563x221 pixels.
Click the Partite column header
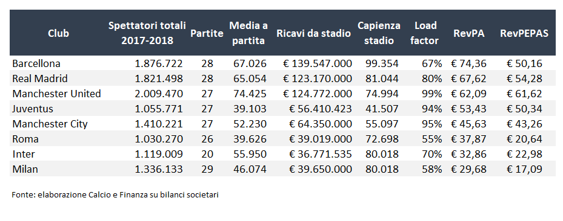click(x=207, y=33)
